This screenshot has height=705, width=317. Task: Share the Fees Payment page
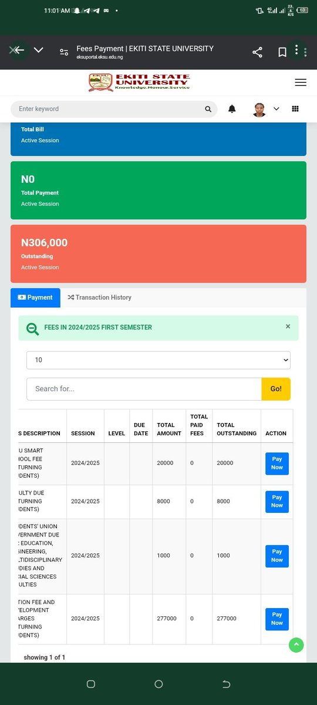(257, 52)
